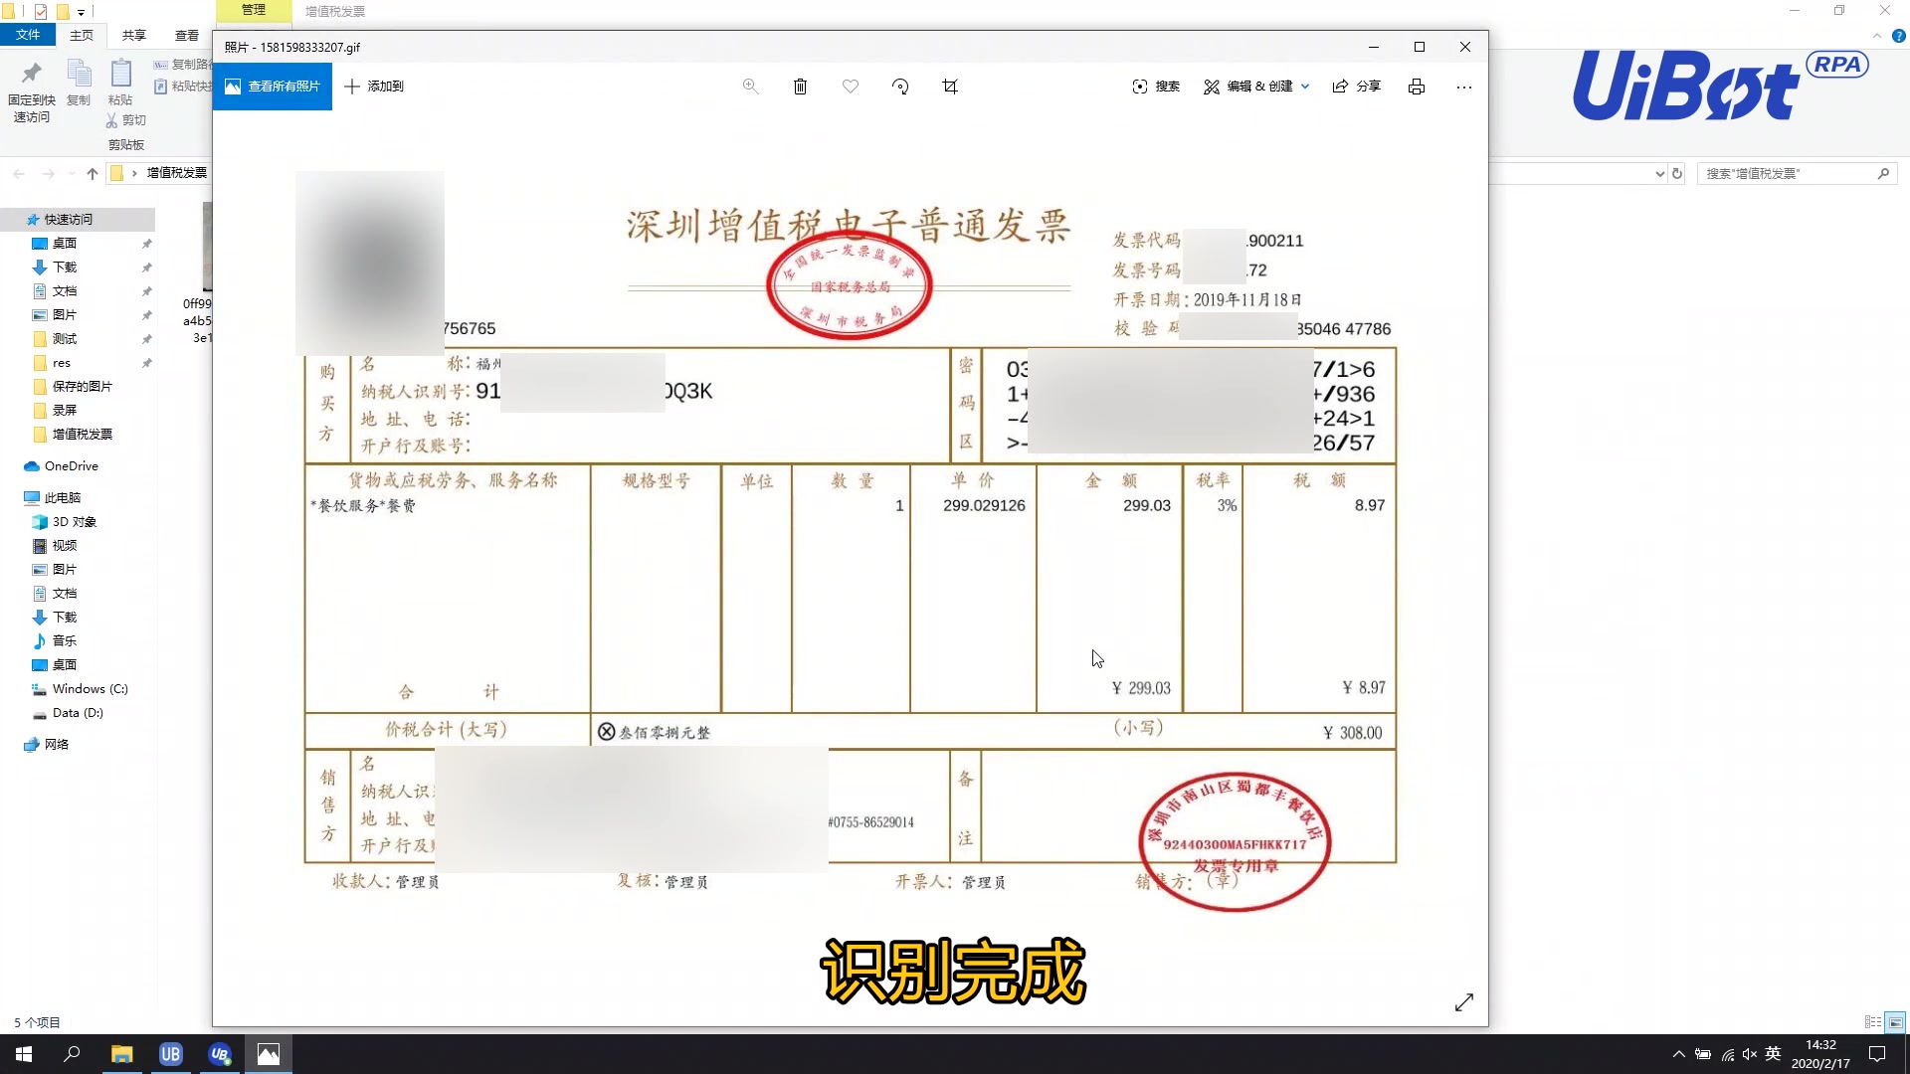This screenshot has width=1910, height=1074.
Task: Mark the photo as favorite
Action: [851, 87]
